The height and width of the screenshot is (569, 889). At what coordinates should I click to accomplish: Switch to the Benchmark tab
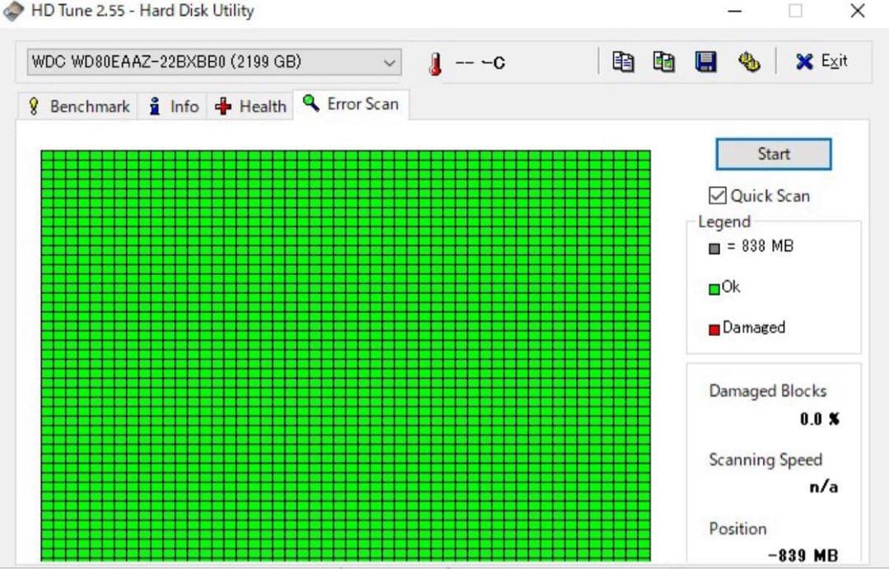click(79, 106)
